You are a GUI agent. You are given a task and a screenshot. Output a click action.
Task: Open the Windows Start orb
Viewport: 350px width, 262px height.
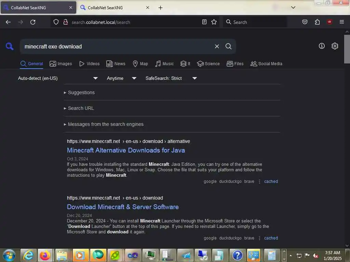pos(9,255)
